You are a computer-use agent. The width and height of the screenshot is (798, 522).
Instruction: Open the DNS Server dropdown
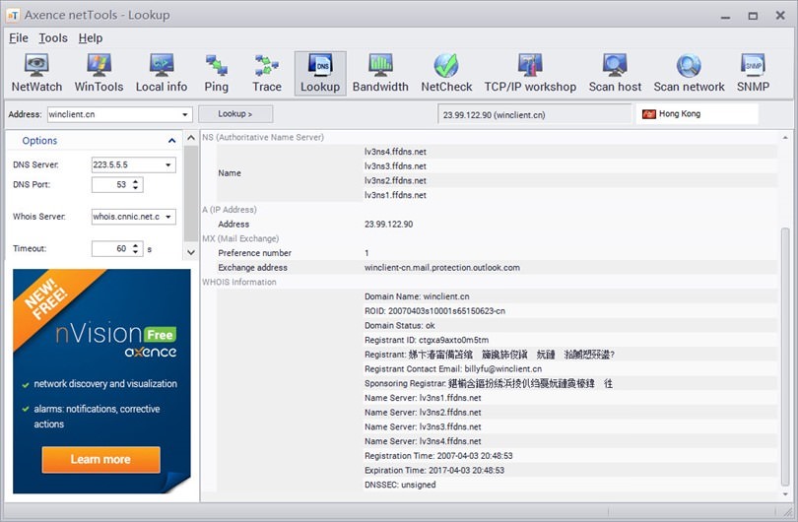(169, 165)
